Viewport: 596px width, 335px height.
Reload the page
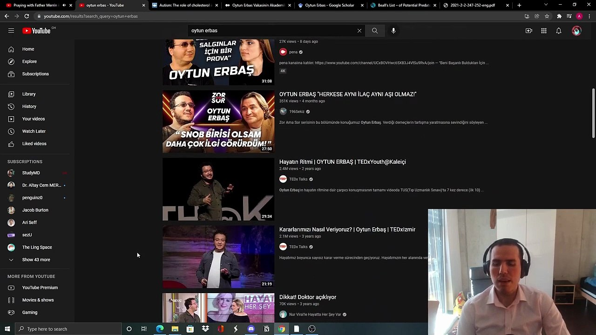point(27,16)
